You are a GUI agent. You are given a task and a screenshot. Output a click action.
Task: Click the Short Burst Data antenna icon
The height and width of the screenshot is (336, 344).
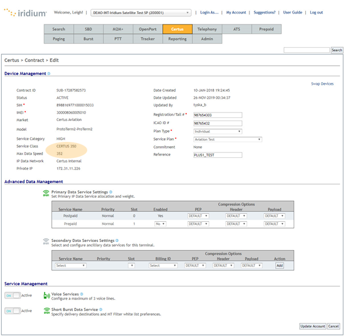(47, 311)
